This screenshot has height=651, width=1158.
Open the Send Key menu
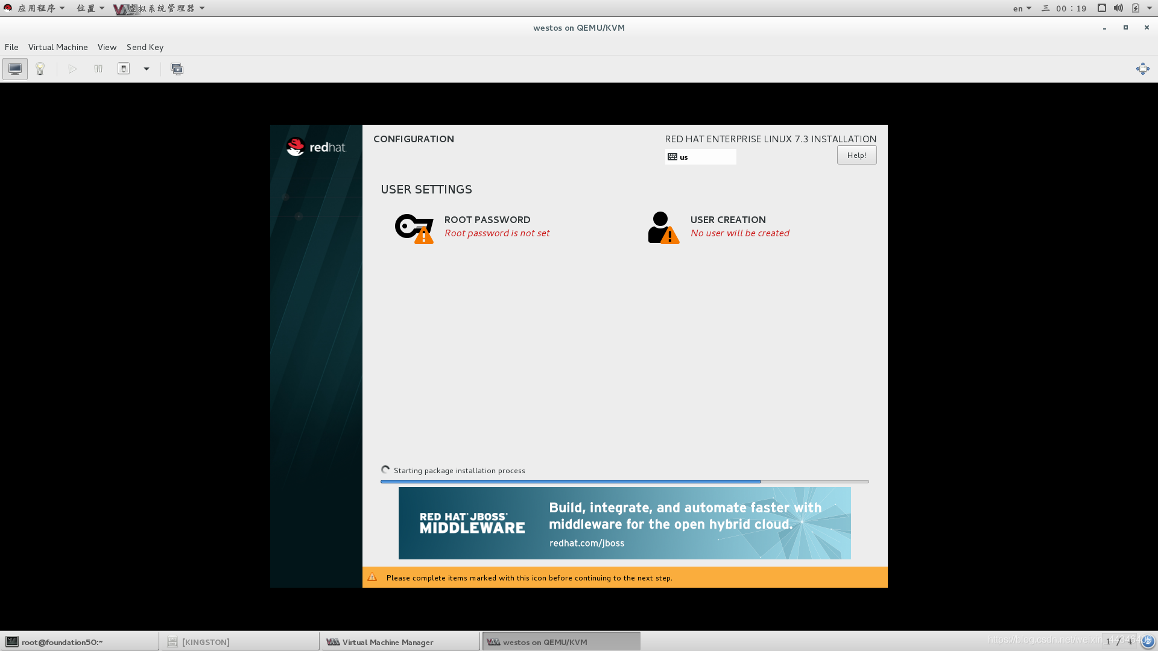pos(145,47)
